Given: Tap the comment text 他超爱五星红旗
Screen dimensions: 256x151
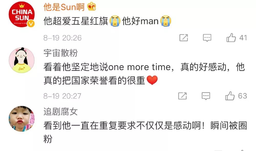Looking at the screenshot, I should pyautogui.click(x=76, y=21).
